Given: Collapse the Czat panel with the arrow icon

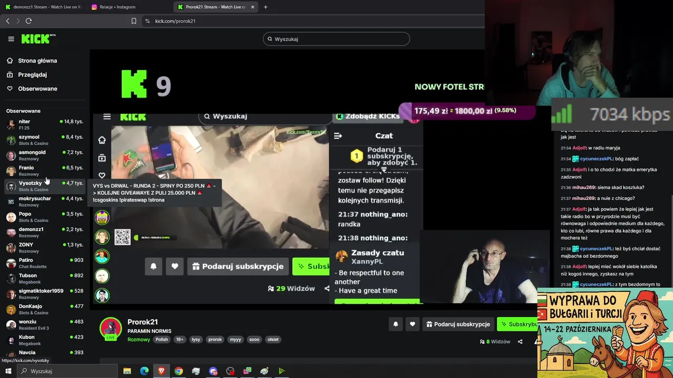Looking at the screenshot, I should pyautogui.click(x=338, y=135).
